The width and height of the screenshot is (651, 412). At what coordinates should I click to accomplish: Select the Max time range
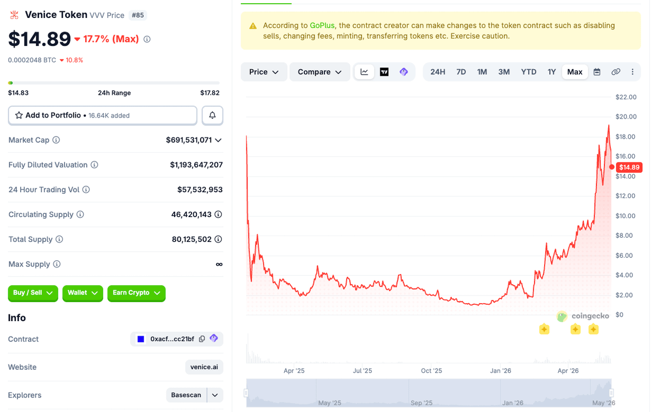[575, 72]
